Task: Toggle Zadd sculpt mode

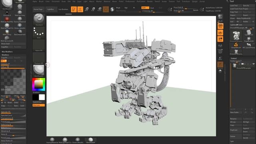Action: pos(145,8)
